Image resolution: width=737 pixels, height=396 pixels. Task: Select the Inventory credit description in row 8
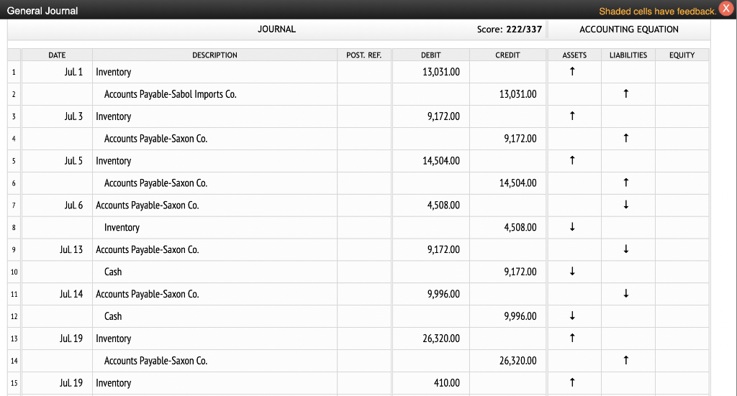[x=122, y=228]
